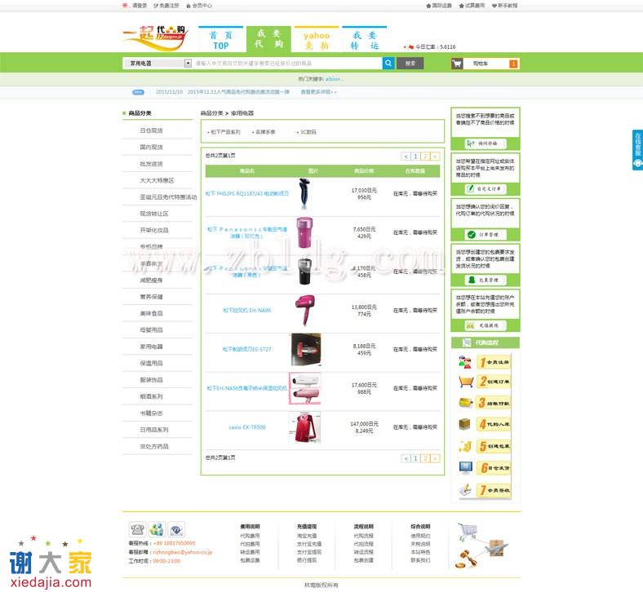Switch to the 首页 TOP tab

[221, 40]
